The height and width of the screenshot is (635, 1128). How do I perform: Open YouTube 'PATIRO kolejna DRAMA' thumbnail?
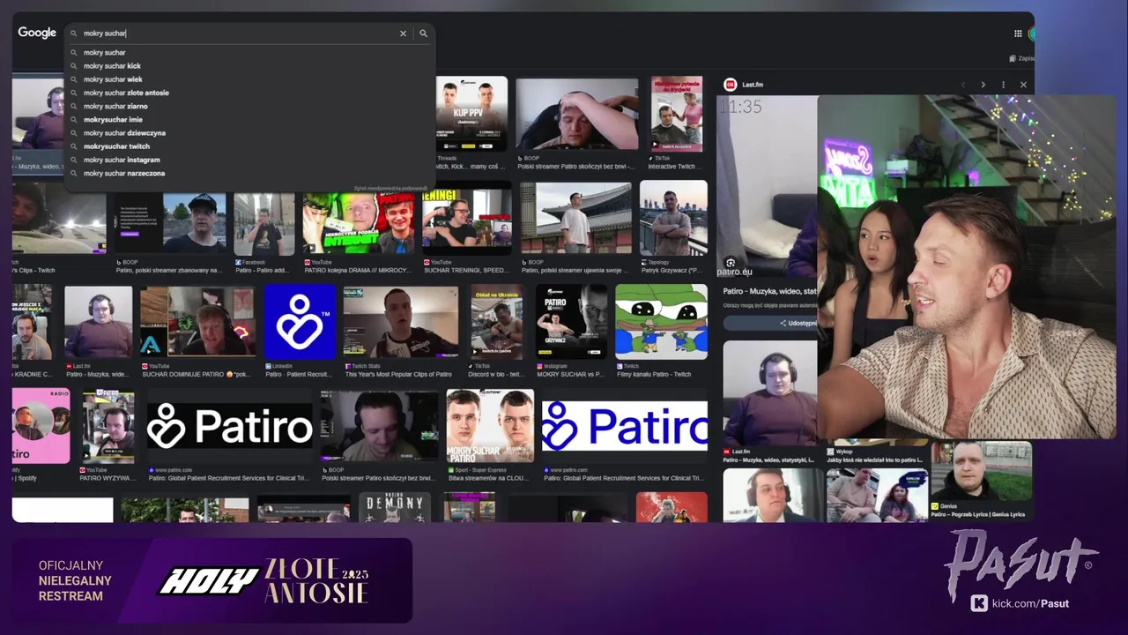(360, 224)
